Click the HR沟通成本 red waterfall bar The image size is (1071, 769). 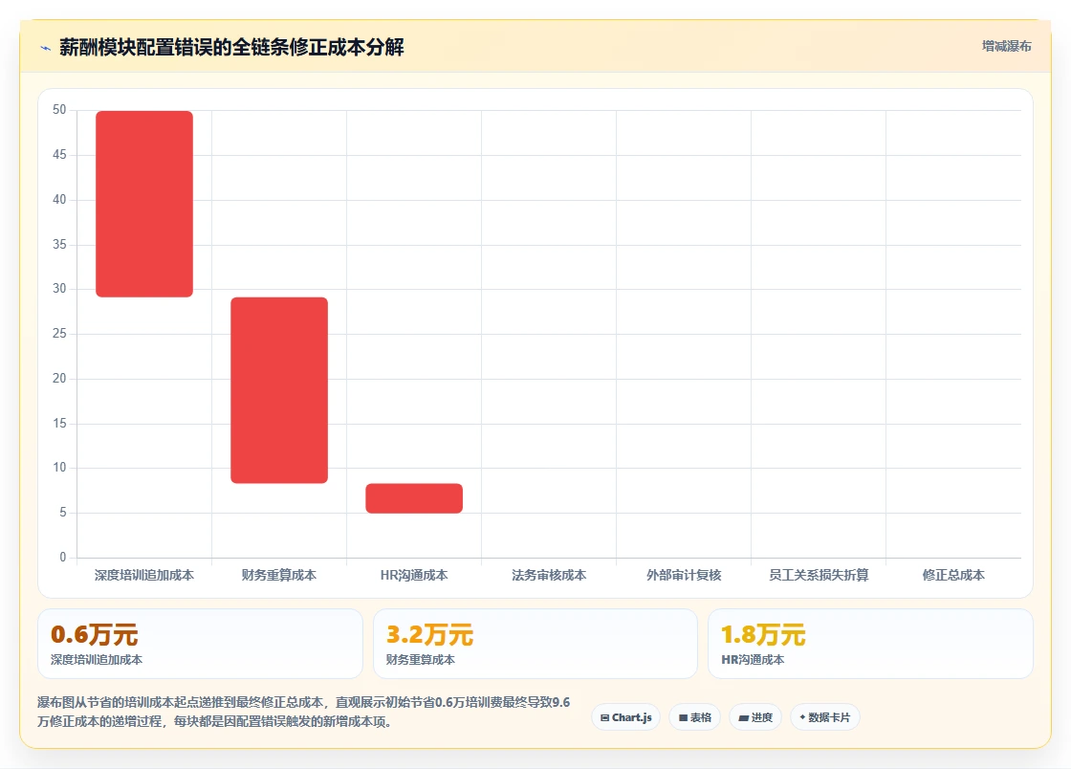click(414, 498)
